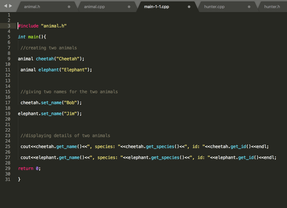Click the right tab-scroll arrow

click(x=11, y=6)
